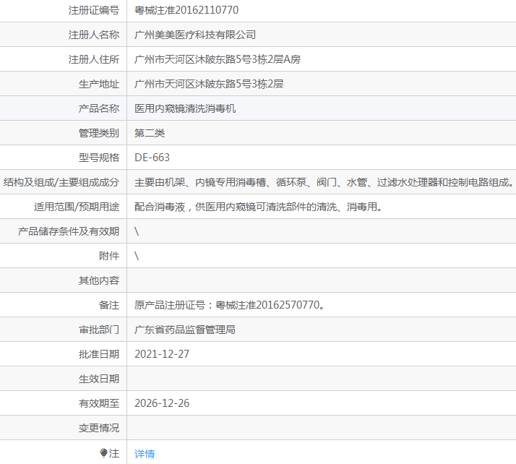This screenshot has height=464, width=516.
Task: Click the lightbulb icon beside 注
Action: [x=103, y=453]
